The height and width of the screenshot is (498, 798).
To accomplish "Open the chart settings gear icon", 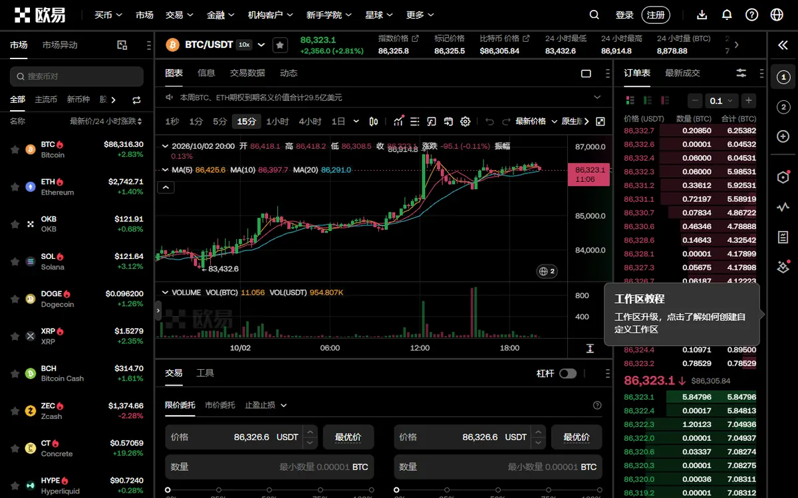I will [x=465, y=122].
